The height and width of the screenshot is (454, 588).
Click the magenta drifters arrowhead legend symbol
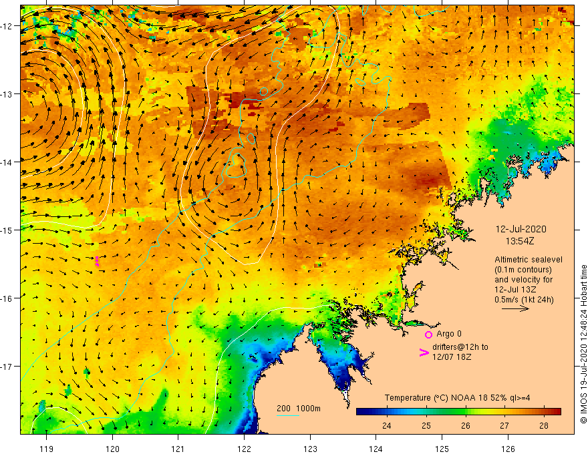[x=424, y=352]
